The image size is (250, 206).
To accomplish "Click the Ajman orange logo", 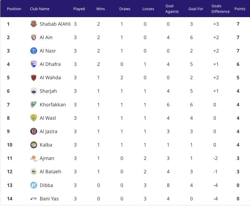I will (x=34, y=158).
